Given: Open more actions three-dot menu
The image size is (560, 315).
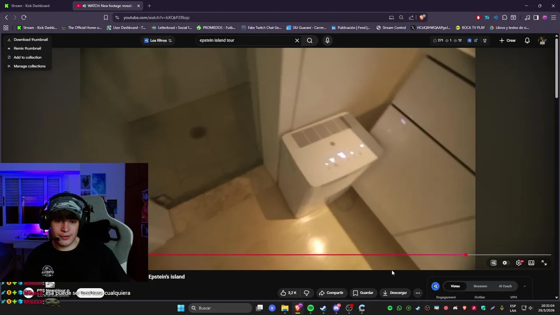Looking at the screenshot, I should [x=418, y=293].
